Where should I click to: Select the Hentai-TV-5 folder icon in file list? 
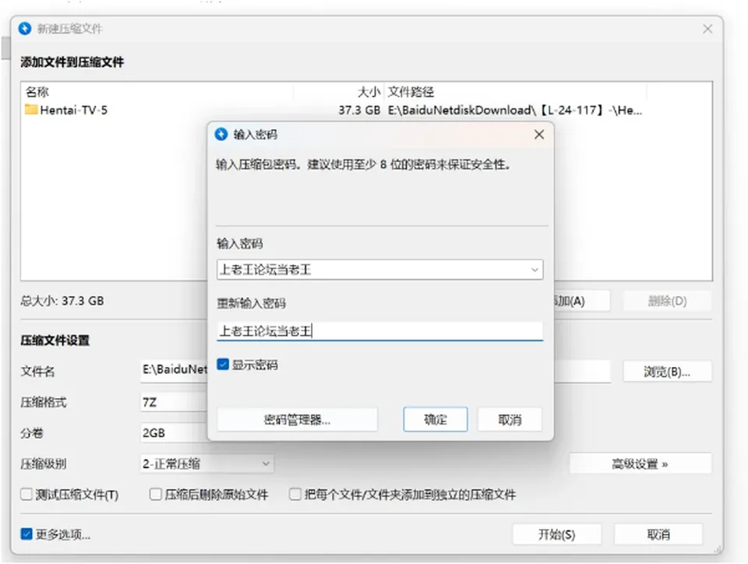click(31, 110)
